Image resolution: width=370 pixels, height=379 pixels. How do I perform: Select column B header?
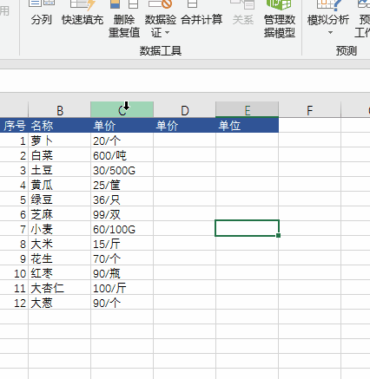tap(60, 109)
